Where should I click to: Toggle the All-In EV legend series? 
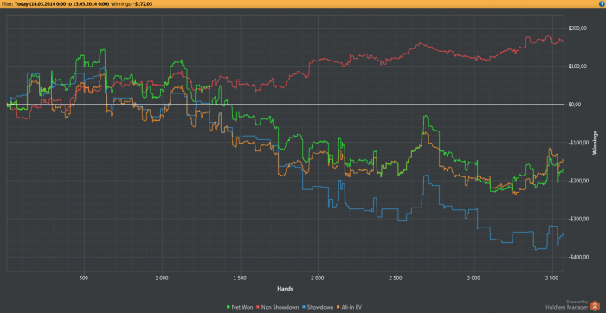[x=349, y=307]
